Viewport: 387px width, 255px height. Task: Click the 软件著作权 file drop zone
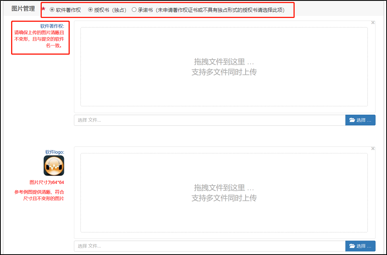point(224,67)
